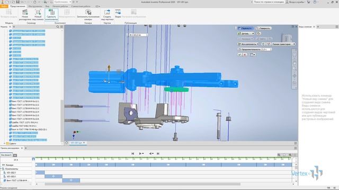
Task: Close the Панель раскадровки tab
Action: pyautogui.click(x=21, y=148)
